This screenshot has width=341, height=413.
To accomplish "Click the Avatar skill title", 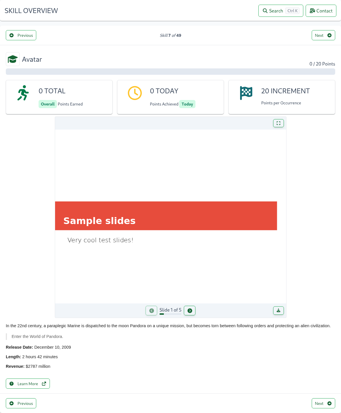I will click(32, 59).
